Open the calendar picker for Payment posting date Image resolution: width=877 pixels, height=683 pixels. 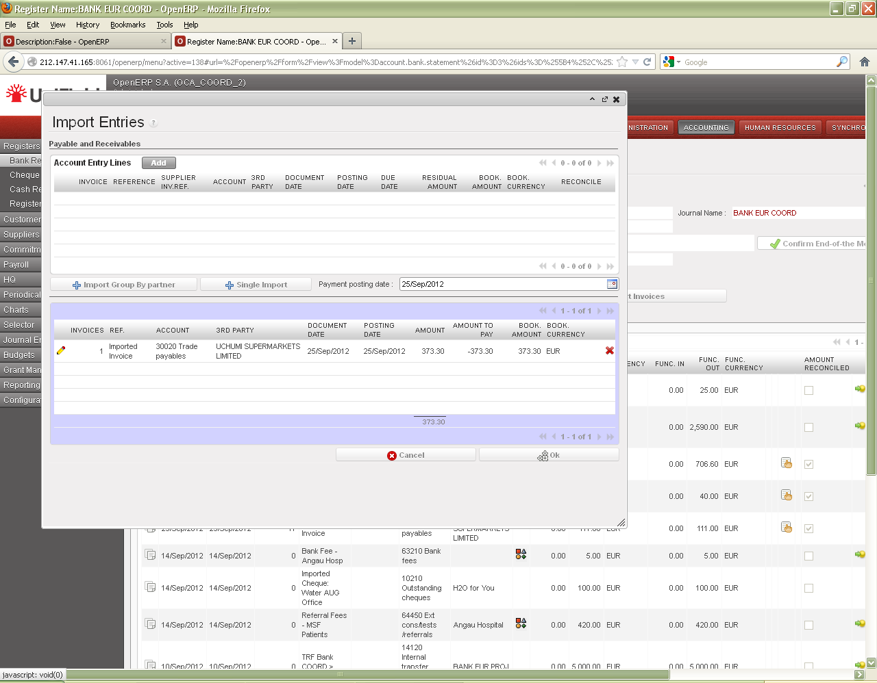point(612,284)
